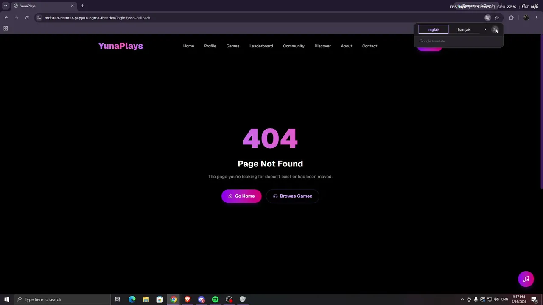Select anglais in the translate popup
Viewport: 543px width, 305px height.
[433, 30]
